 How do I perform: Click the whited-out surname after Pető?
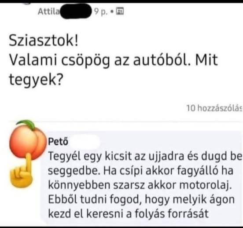85,142
